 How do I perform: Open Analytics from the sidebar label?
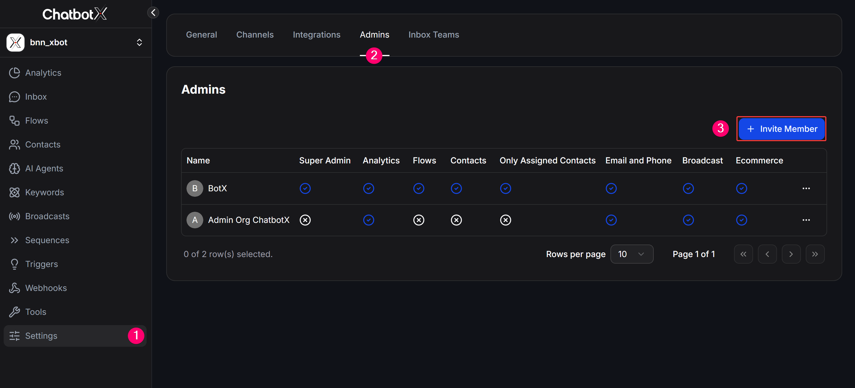(43, 73)
